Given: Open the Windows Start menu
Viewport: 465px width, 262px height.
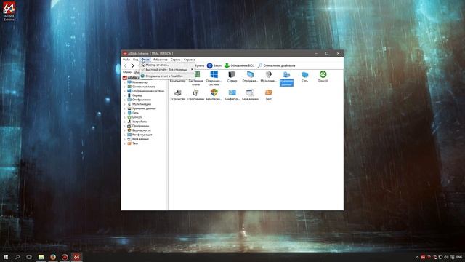Looking at the screenshot, I should [x=6, y=257].
